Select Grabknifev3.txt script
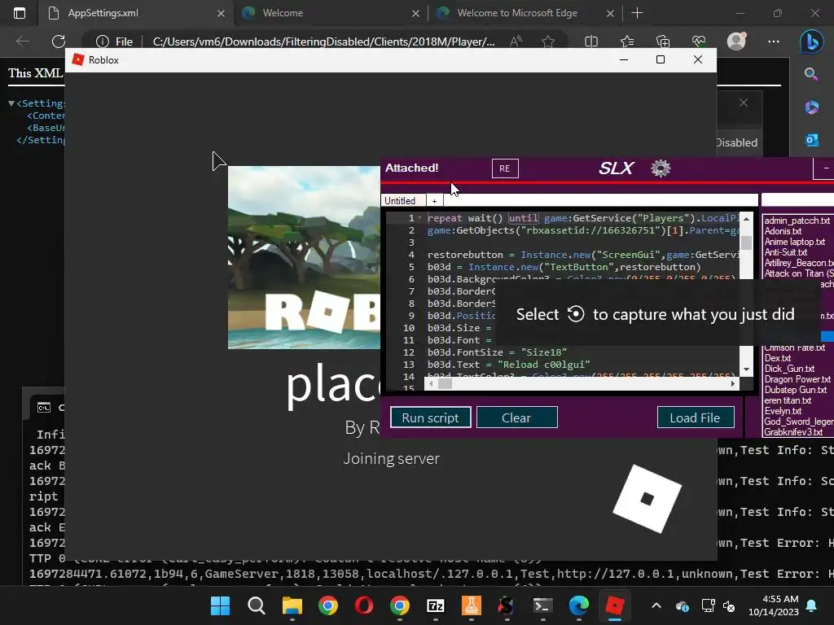This screenshot has width=834, height=625. click(793, 432)
